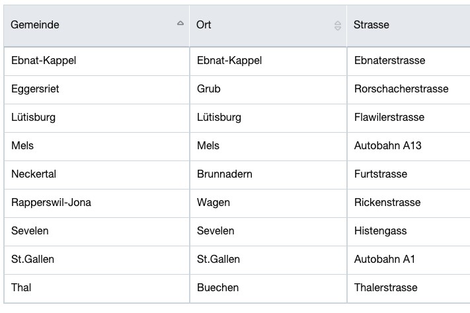Click the Strasse column header
470x313 pixels.
[x=409, y=26]
